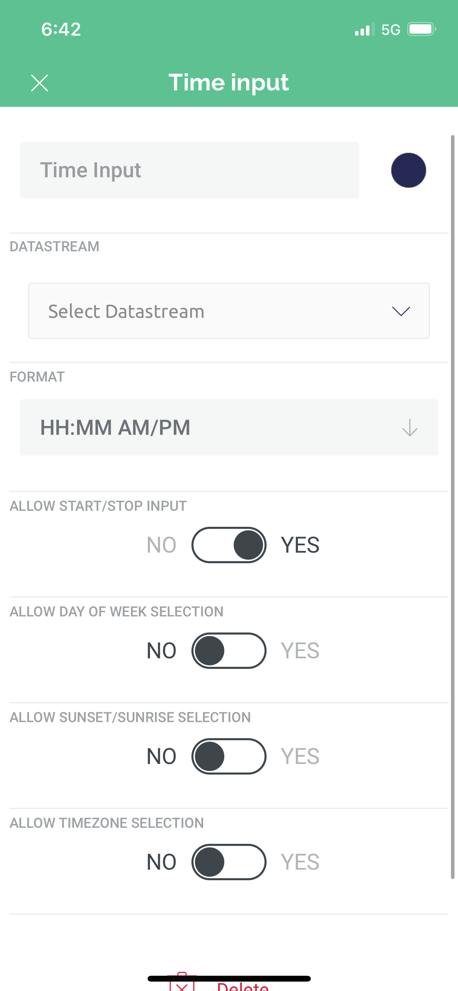Edit the Time Input title field
Screen dimensions: 458x991
(189, 170)
